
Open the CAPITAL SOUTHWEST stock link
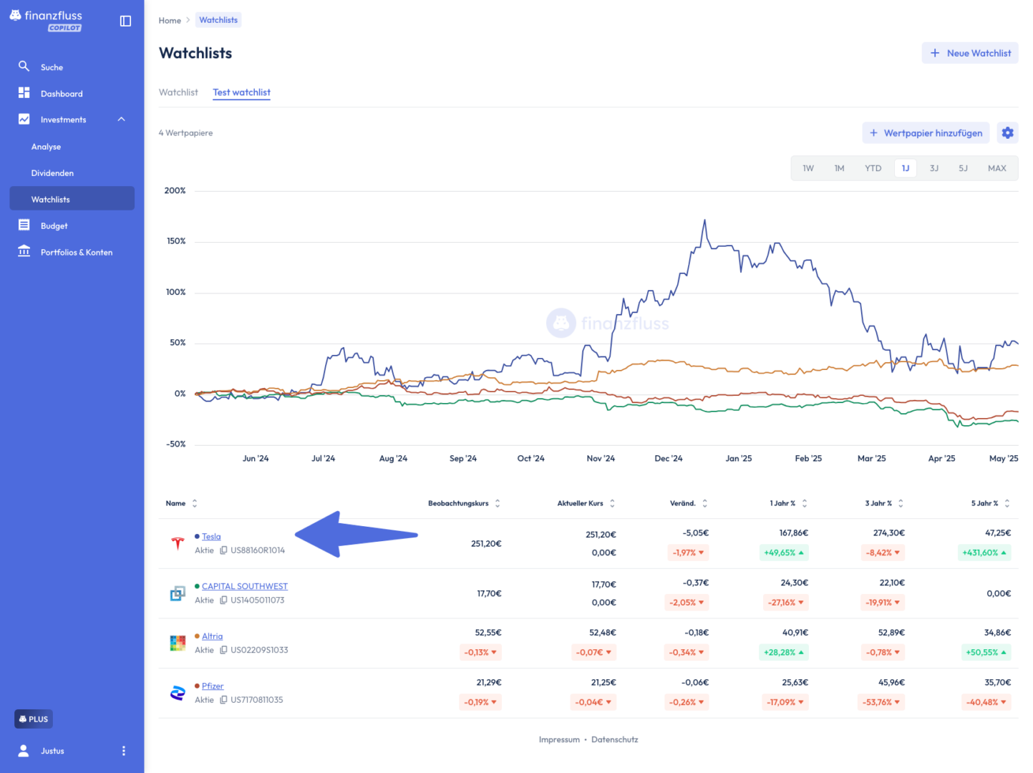[245, 586]
